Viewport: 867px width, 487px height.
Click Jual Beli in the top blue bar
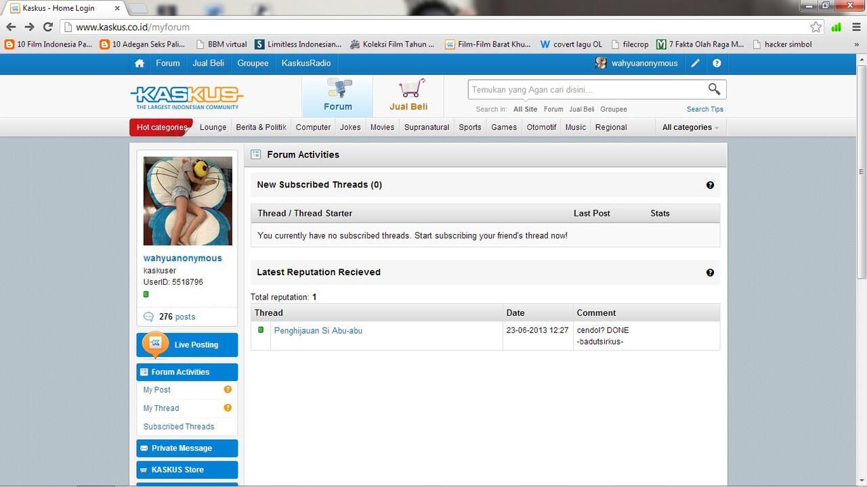[208, 63]
